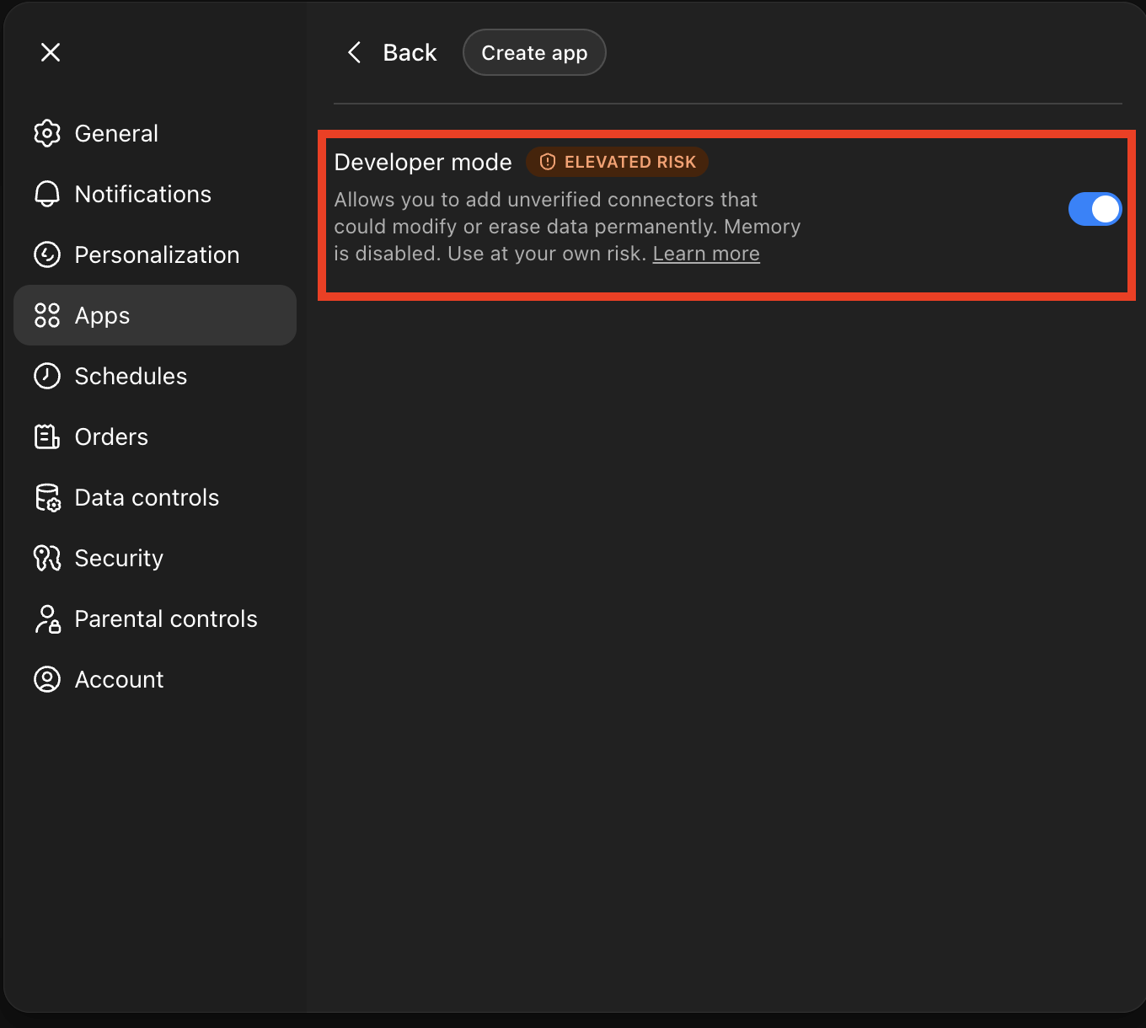Click the Elevated Risk warning badge

618,162
